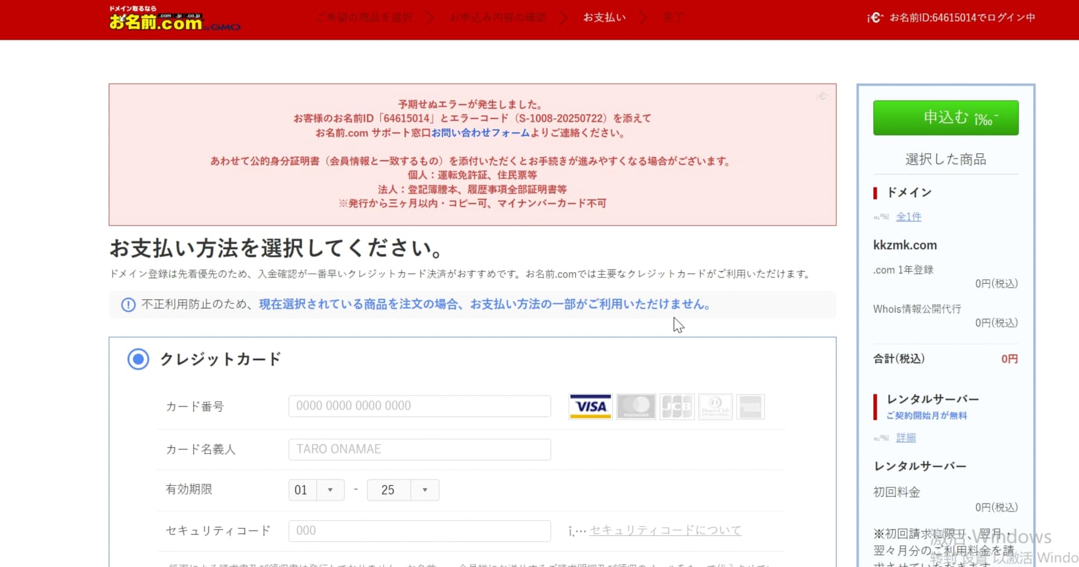Click the お名前ID:64615014でログイン中 text
This screenshot has height=567, width=1079.
tap(962, 17)
